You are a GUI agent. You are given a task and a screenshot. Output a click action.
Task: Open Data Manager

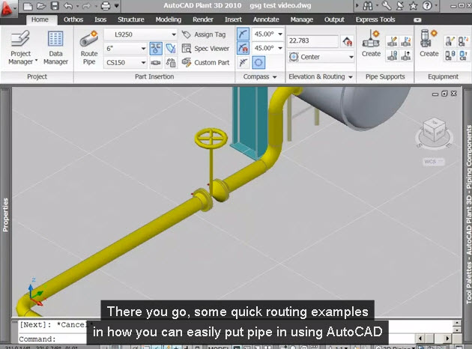tap(55, 49)
